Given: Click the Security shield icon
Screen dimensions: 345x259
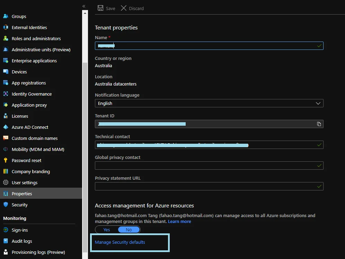Looking at the screenshot, I should coord(6,205).
